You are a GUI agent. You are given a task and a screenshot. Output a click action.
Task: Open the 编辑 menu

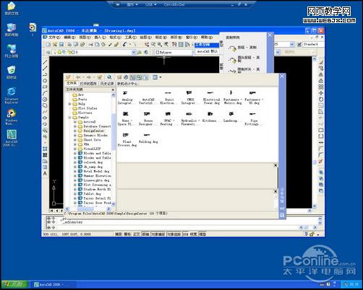69,38
